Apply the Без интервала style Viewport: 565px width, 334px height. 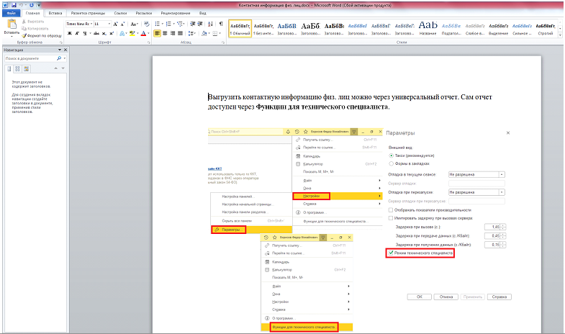263,28
